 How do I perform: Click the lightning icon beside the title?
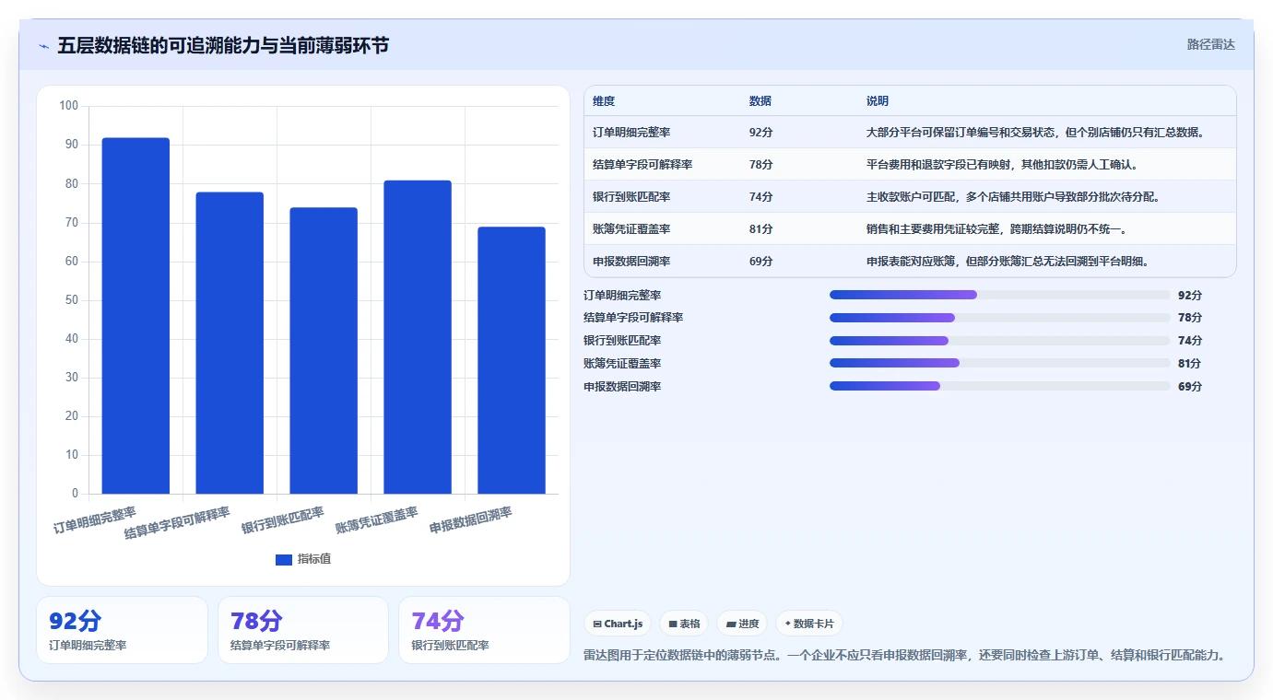(x=43, y=45)
